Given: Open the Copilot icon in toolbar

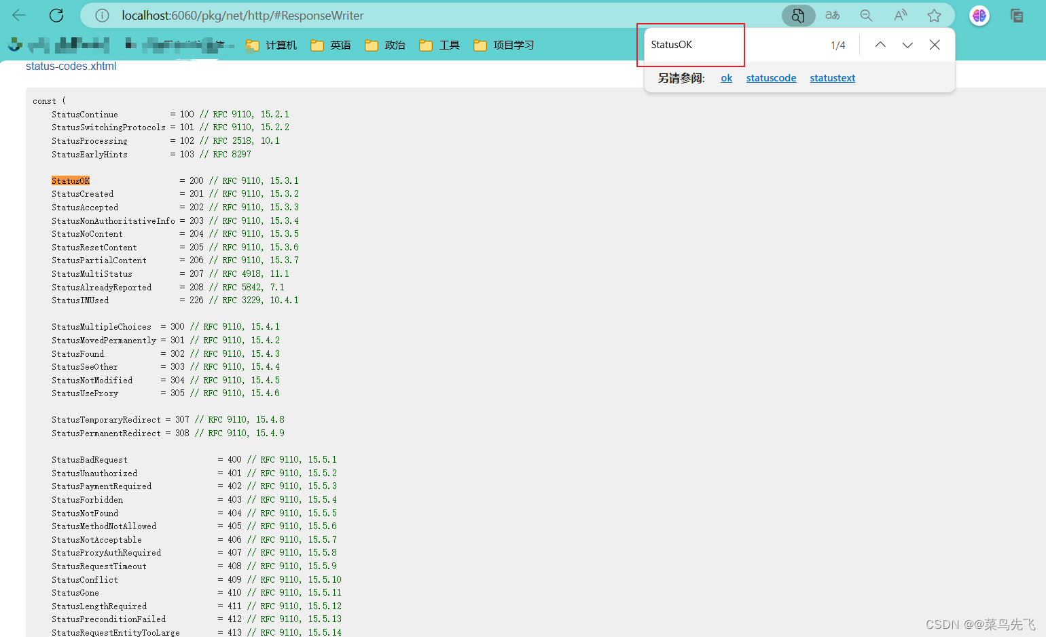Looking at the screenshot, I should pyautogui.click(x=979, y=15).
